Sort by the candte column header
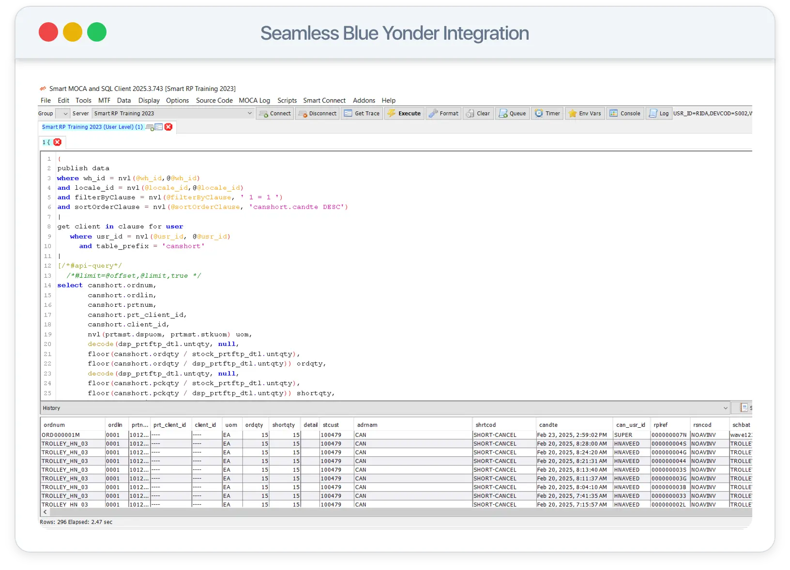Image resolution: width=790 pixels, height=570 pixels. (x=574, y=425)
